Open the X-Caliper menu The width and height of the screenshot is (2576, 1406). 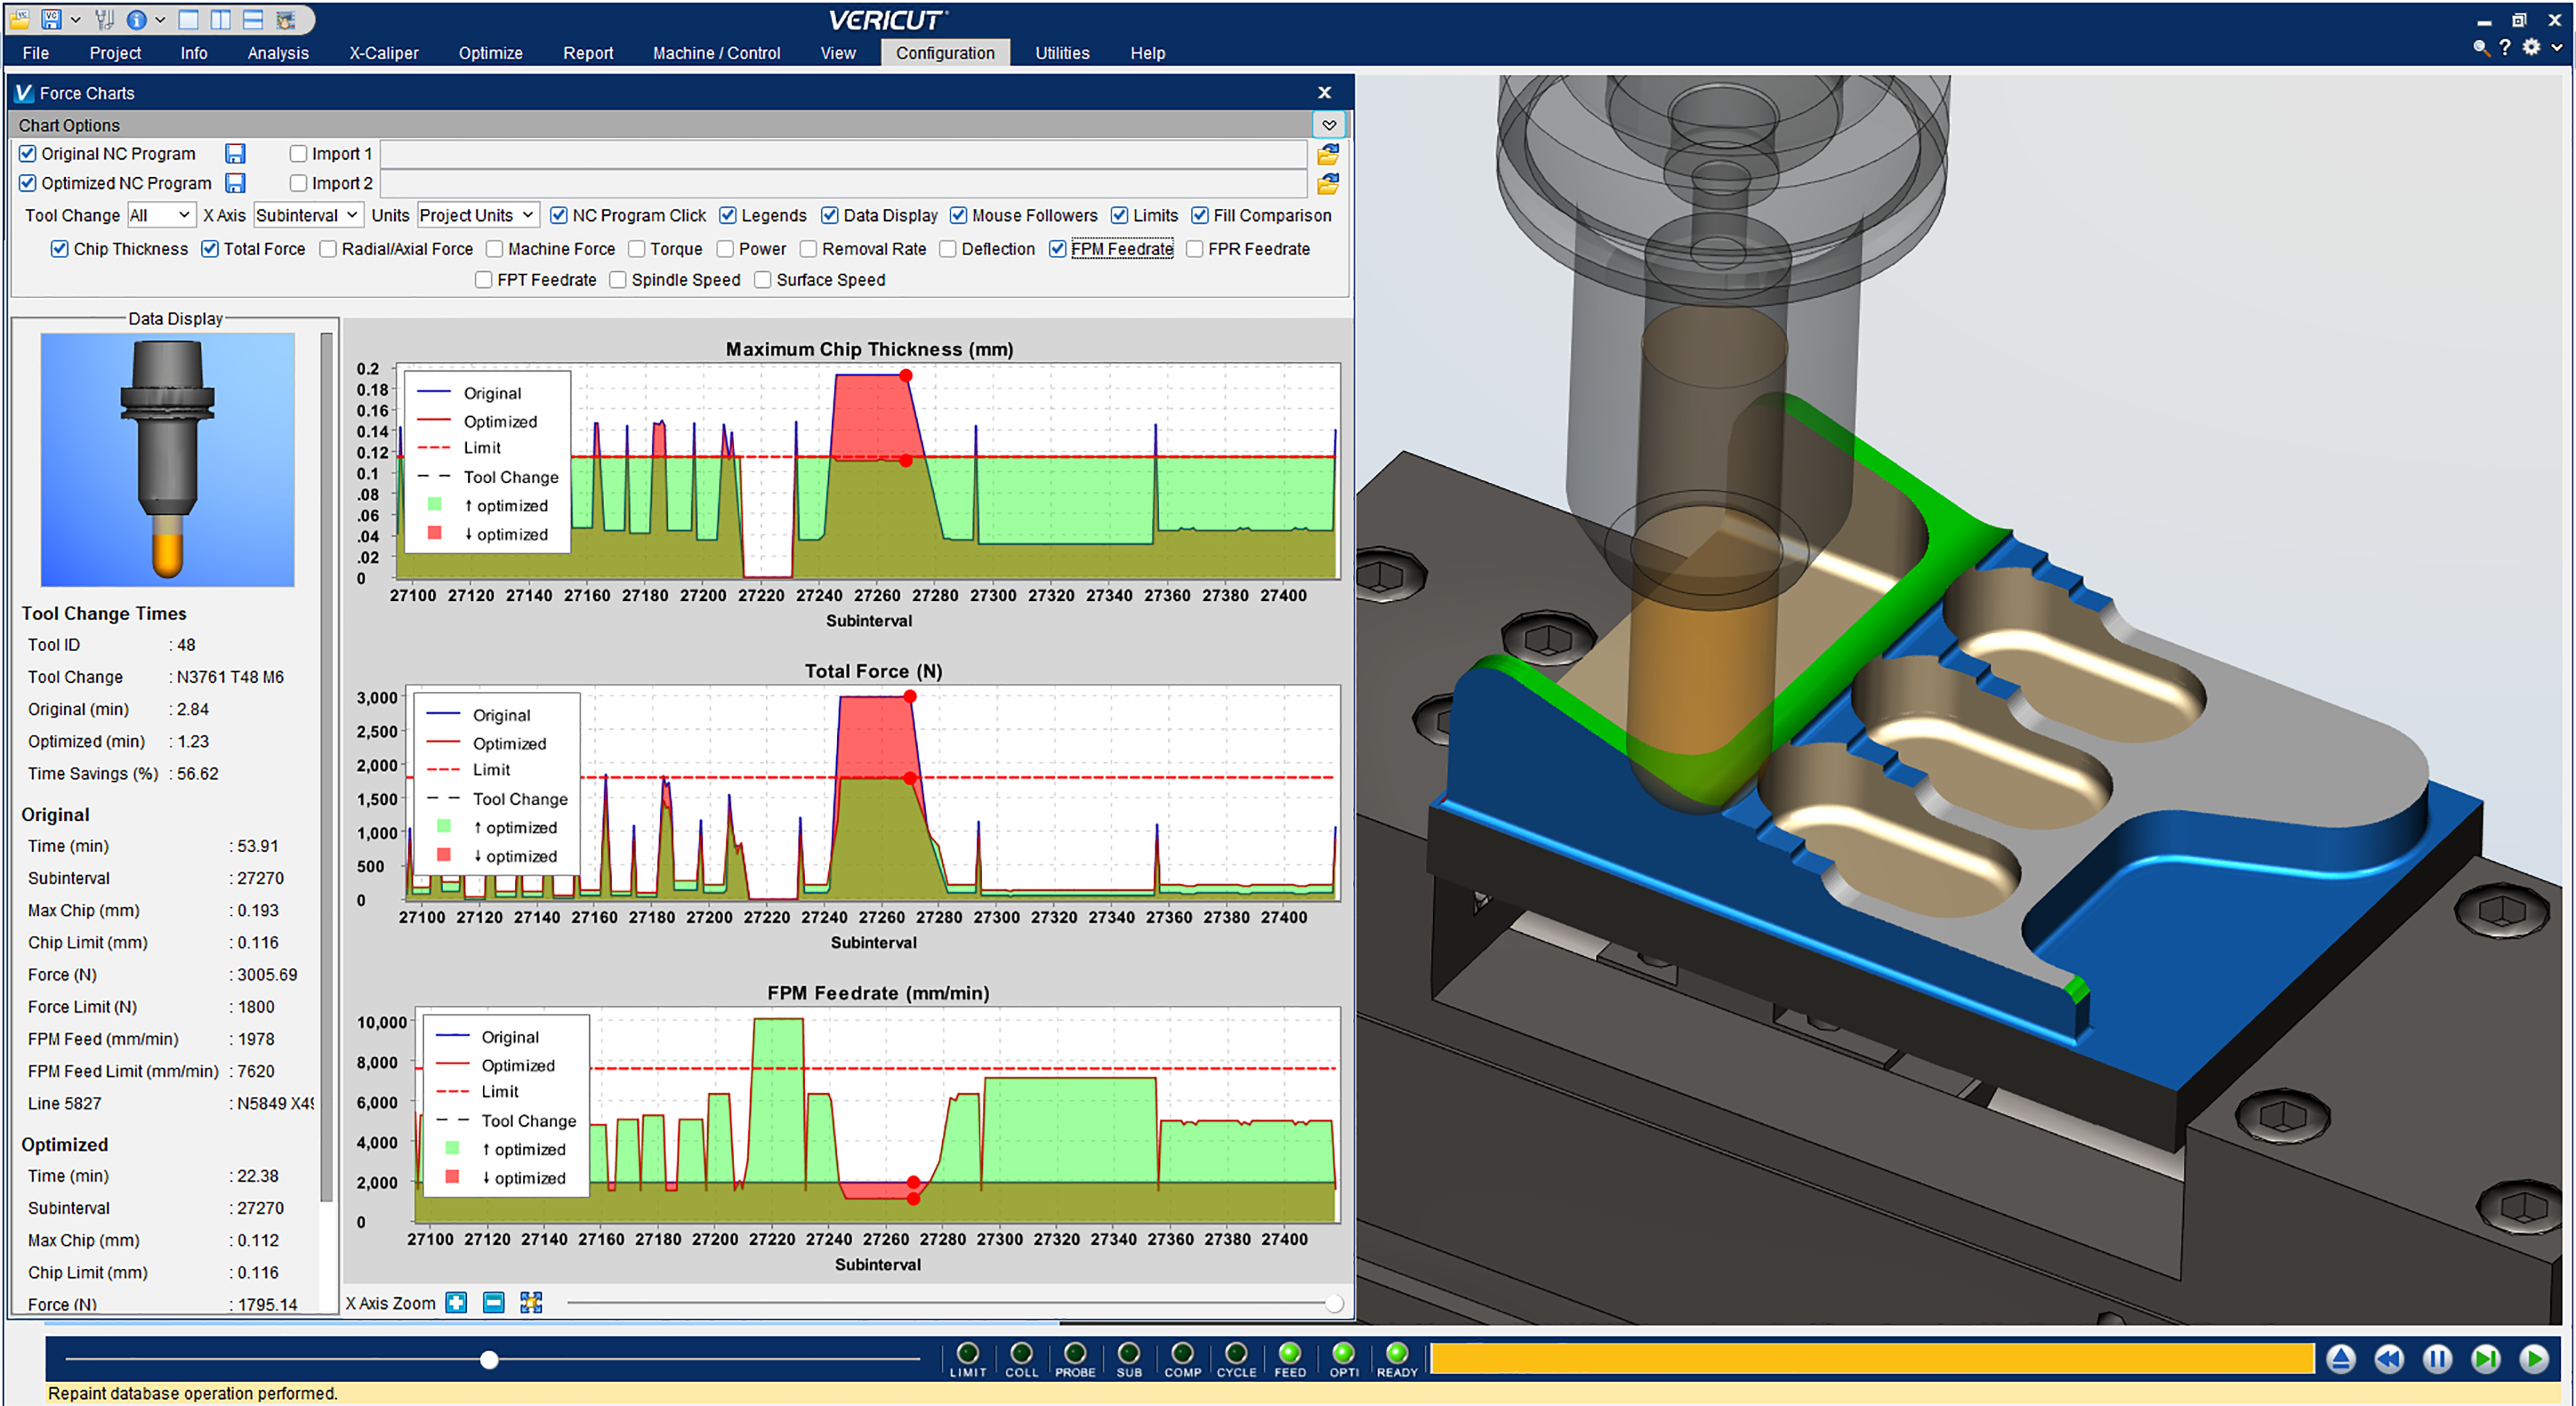[383, 53]
